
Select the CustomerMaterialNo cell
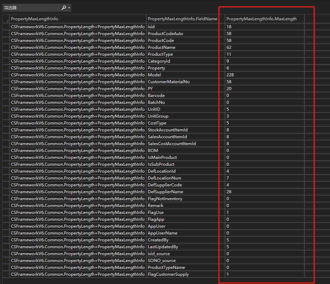pos(168,82)
